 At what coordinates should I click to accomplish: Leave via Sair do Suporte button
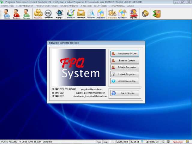(125, 93)
